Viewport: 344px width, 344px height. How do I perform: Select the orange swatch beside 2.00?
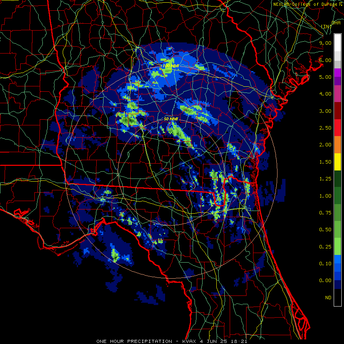[x=338, y=145]
